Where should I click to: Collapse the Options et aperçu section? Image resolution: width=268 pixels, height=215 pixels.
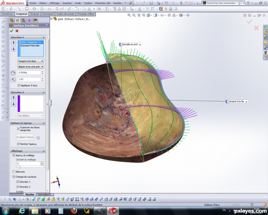44,123
